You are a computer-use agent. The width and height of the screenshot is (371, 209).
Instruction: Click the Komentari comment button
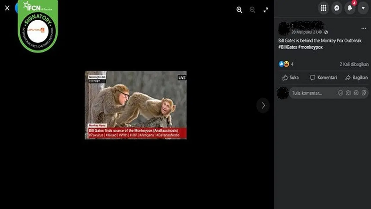tap(323, 78)
